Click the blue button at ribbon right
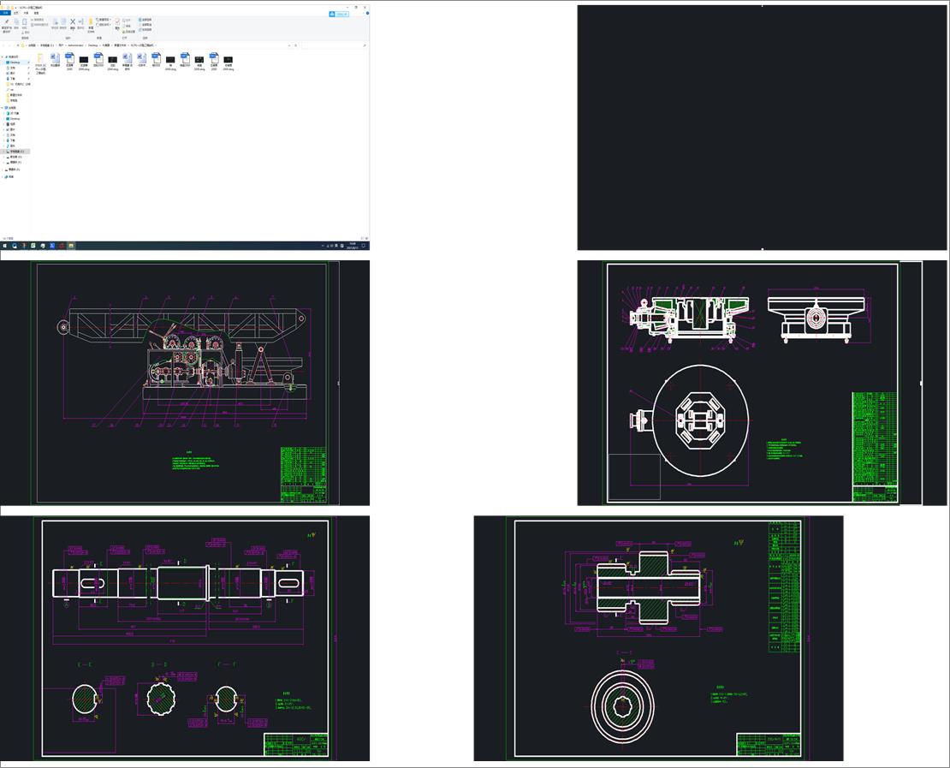The image size is (950, 768). [341, 15]
